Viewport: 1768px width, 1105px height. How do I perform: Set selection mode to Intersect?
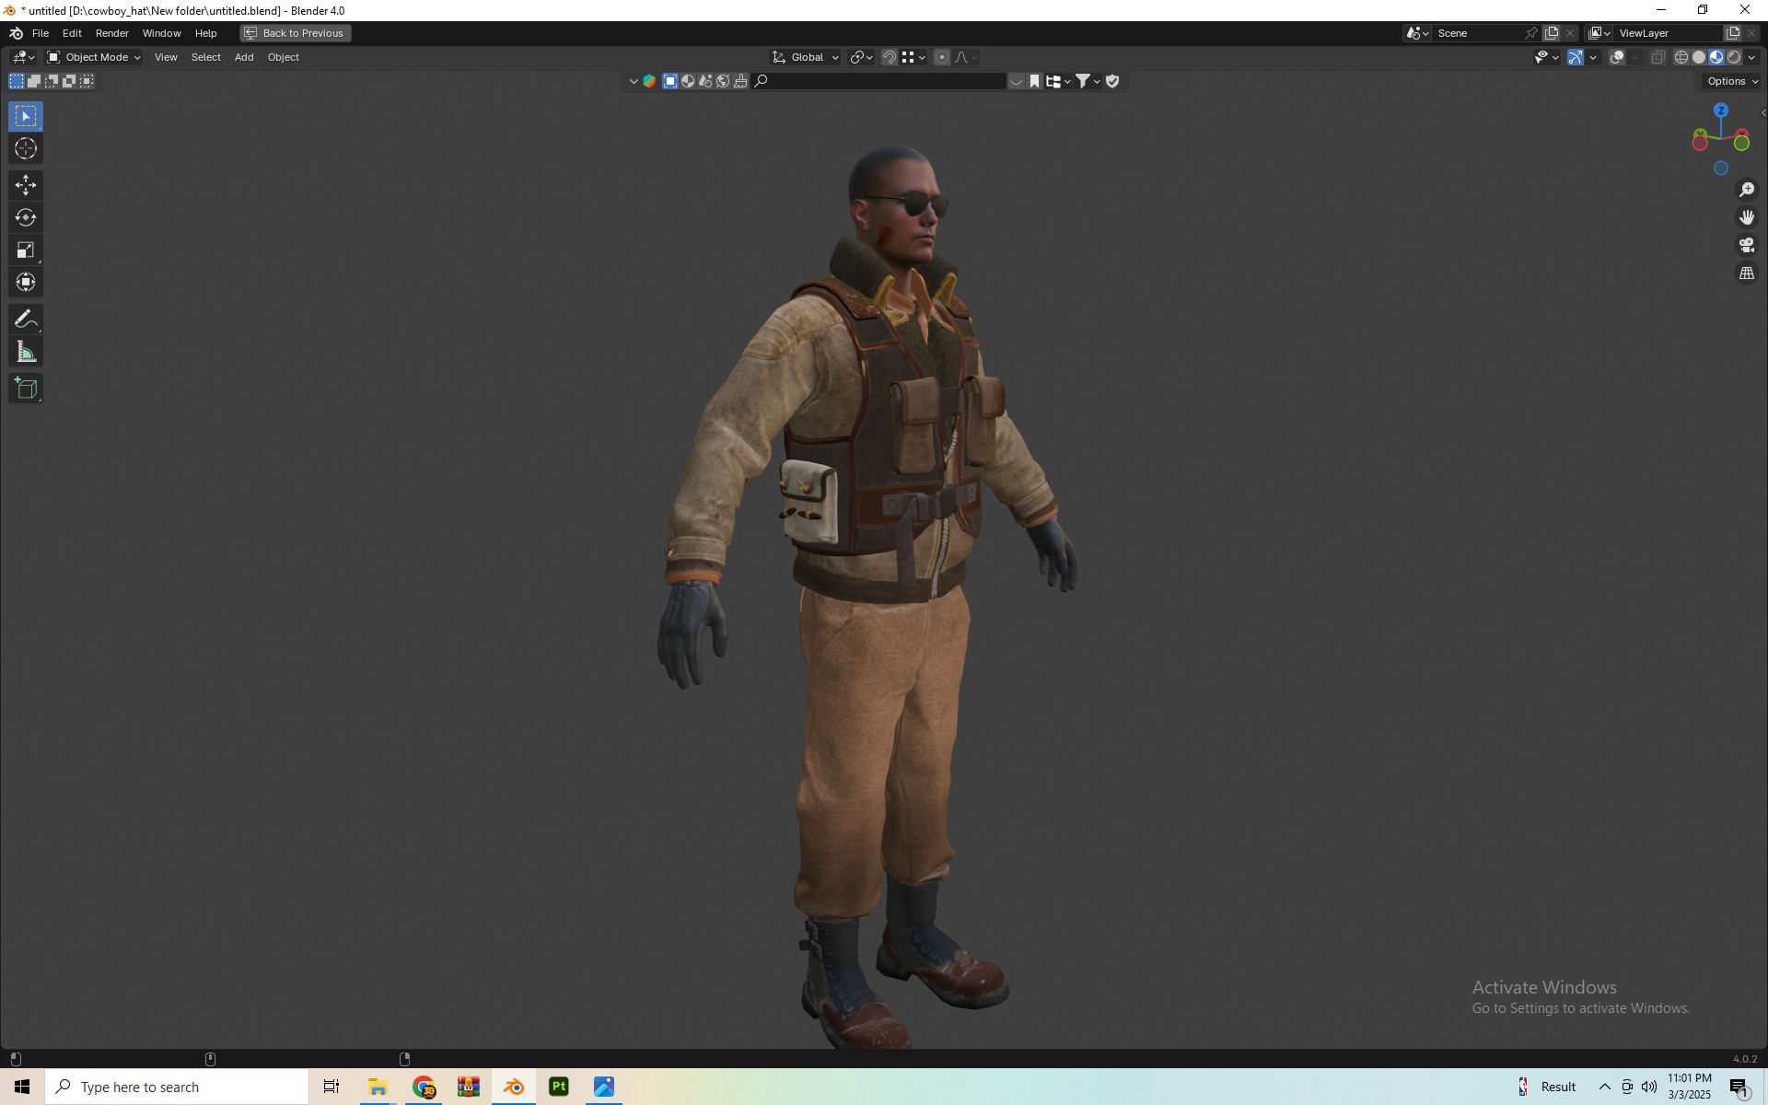coord(87,81)
